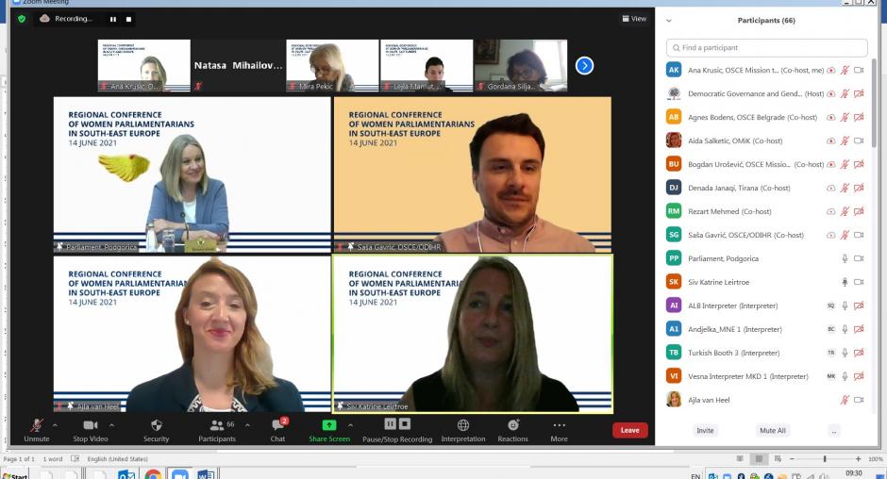Select Democratic Governance and Gend.. host row
The image size is (887, 479).
[766, 94]
